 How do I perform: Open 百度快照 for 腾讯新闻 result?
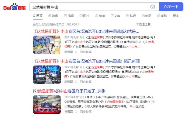click(86, 82)
